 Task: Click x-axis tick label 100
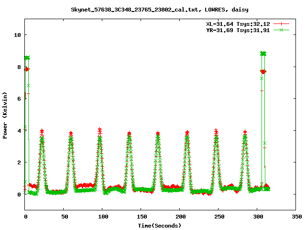point(103,217)
